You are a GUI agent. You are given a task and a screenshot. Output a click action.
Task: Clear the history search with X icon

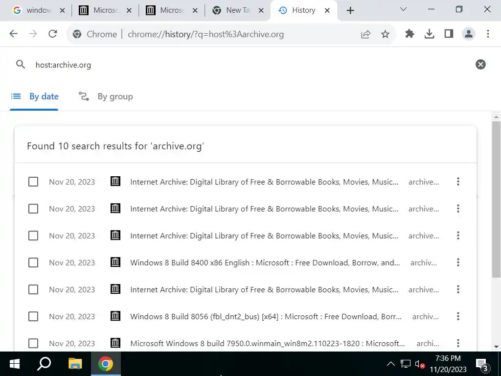click(480, 65)
